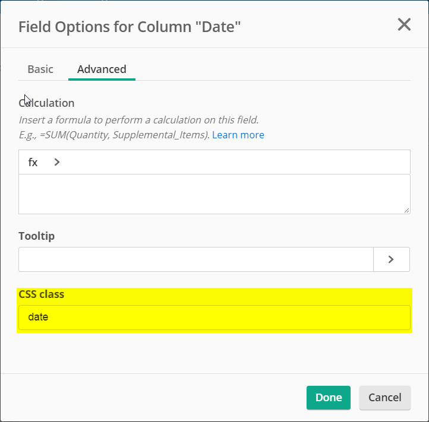Expand the chevron beside fx
Viewport: 429px width, 422px height.
(56, 162)
